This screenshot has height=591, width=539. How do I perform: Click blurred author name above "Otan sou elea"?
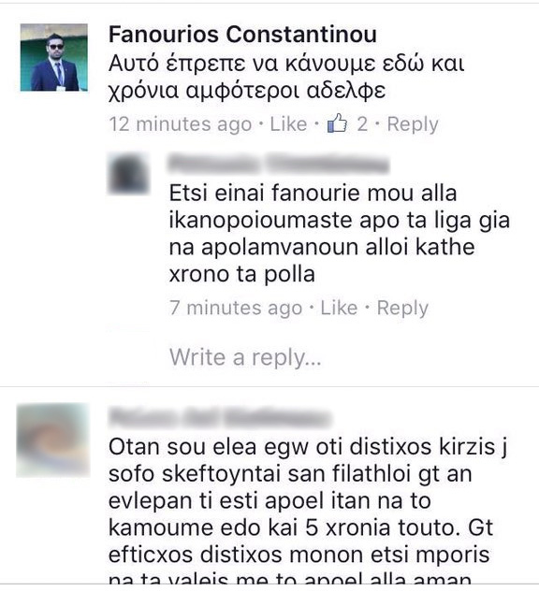(220, 418)
